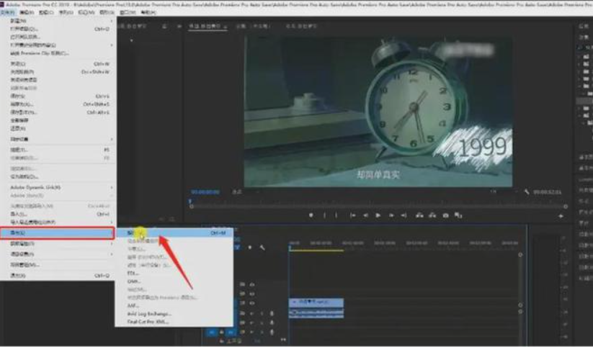Image resolution: width=593 pixels, height=347 pixels.
Task: Open the 标记 (Markers) menu
Action: click(x=86, y=12)
